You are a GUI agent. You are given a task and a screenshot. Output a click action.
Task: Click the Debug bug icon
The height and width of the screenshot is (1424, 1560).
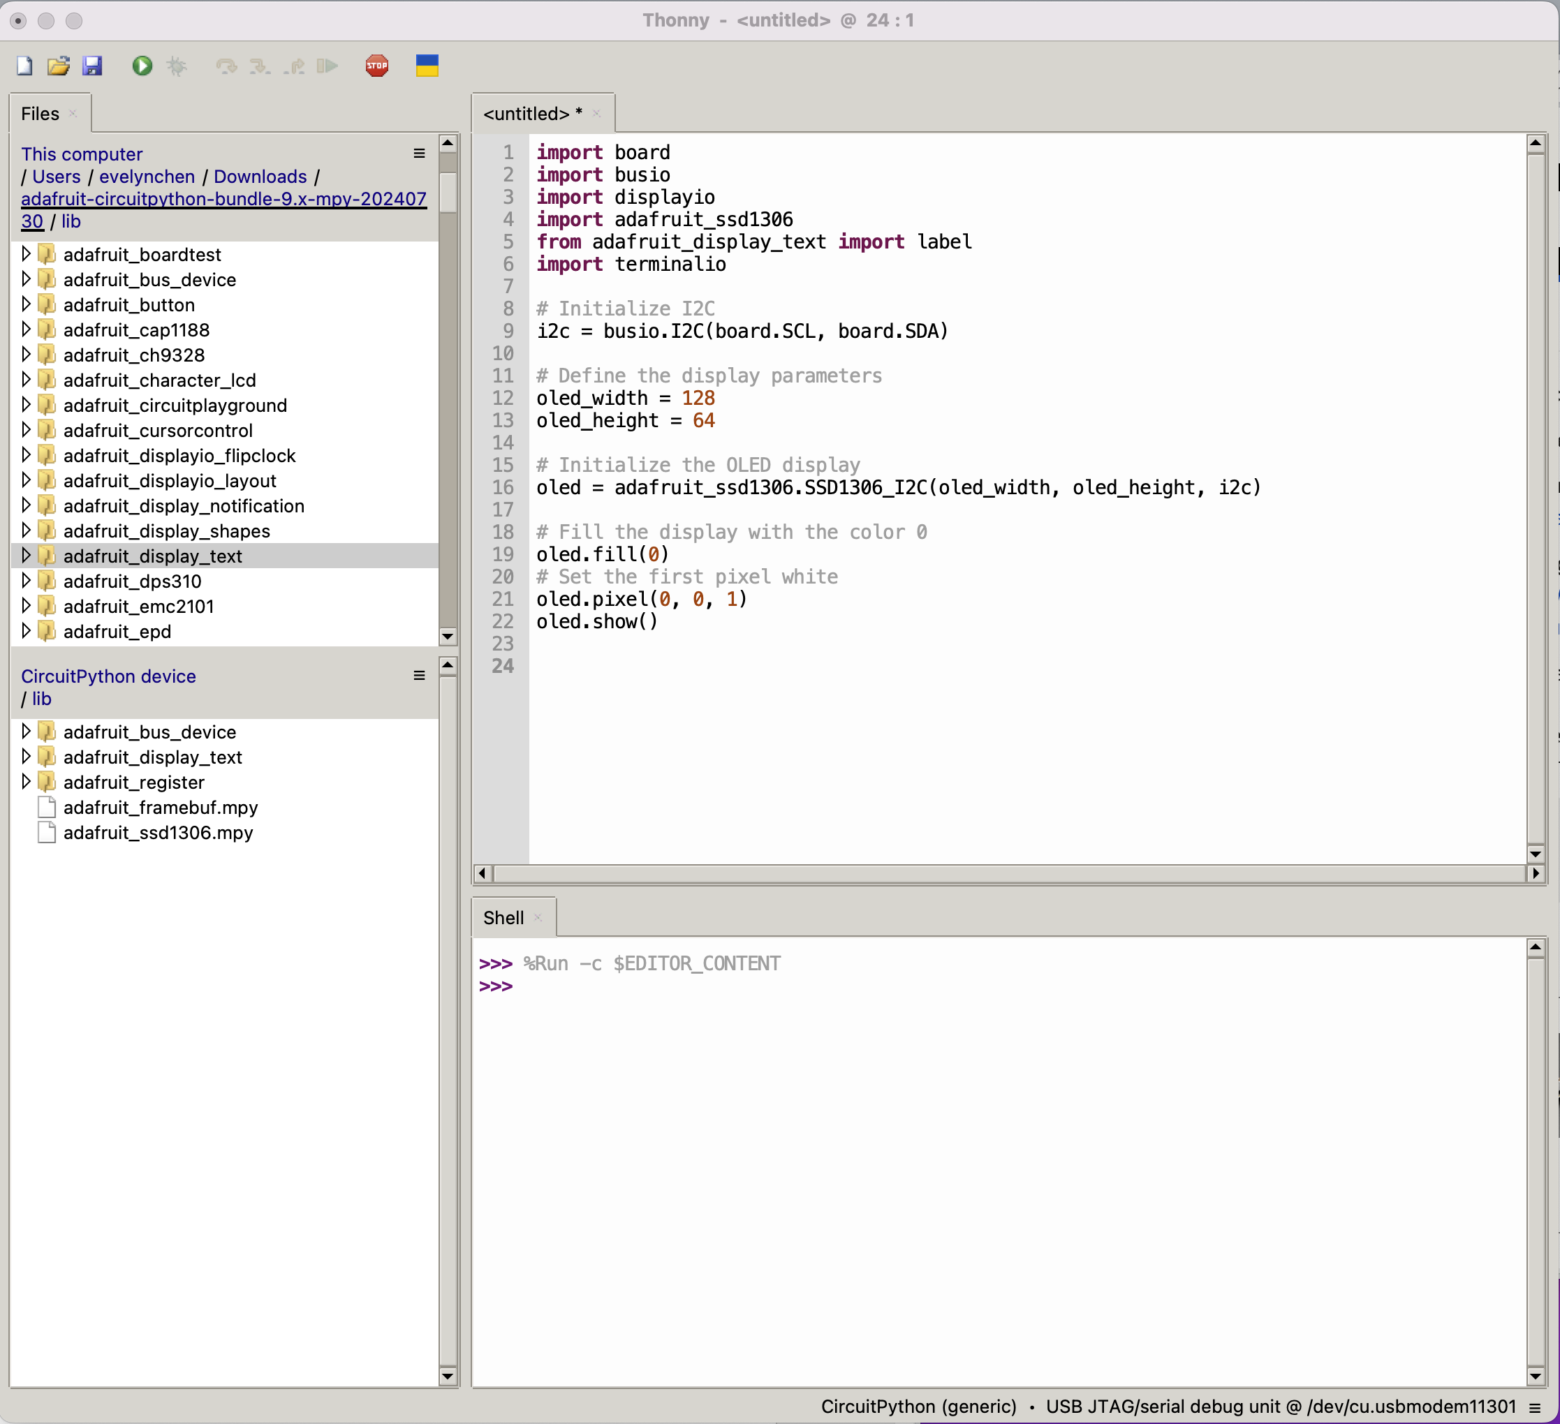click(177, 66)
